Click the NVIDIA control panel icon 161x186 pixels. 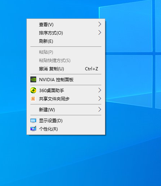click(x=33, y=79)
